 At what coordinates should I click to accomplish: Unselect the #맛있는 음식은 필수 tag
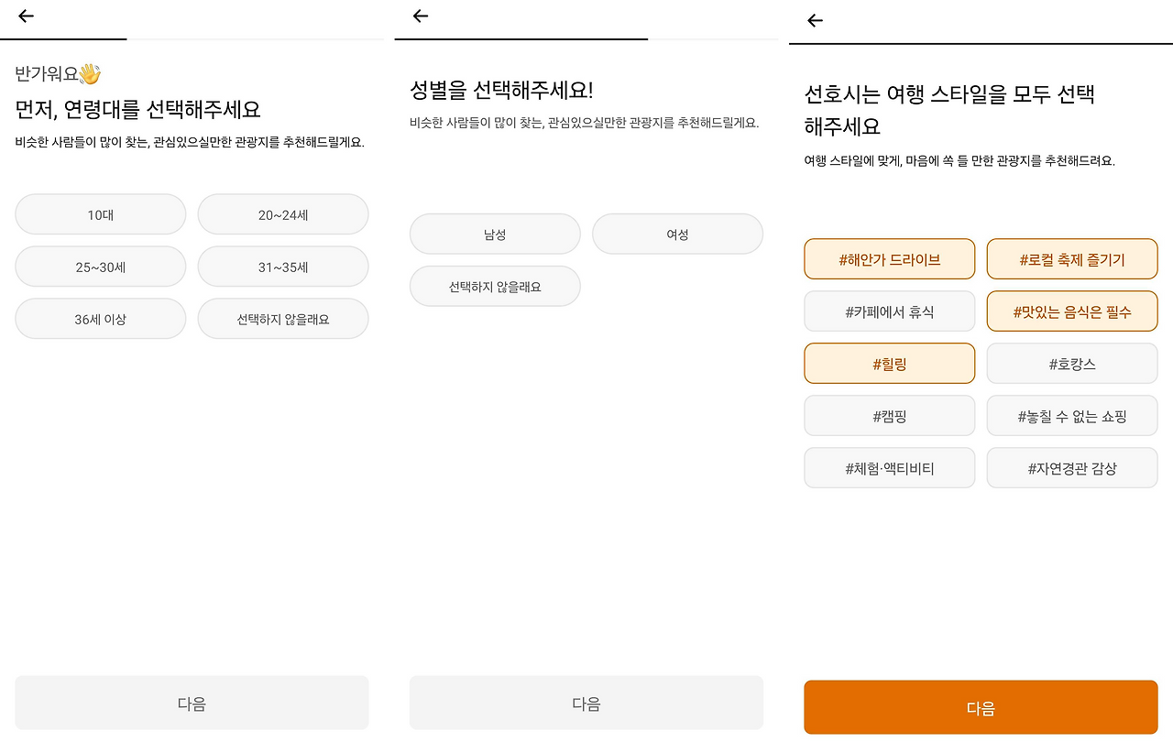click(1072, 311)
